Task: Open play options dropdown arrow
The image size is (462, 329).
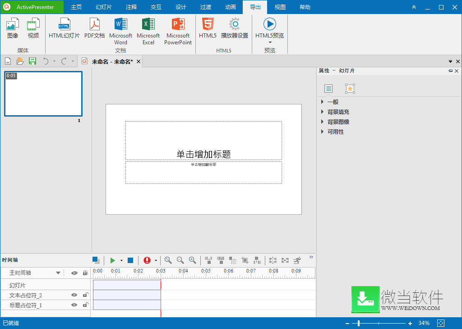Action: pyautogui.click(x=121, y=261)
